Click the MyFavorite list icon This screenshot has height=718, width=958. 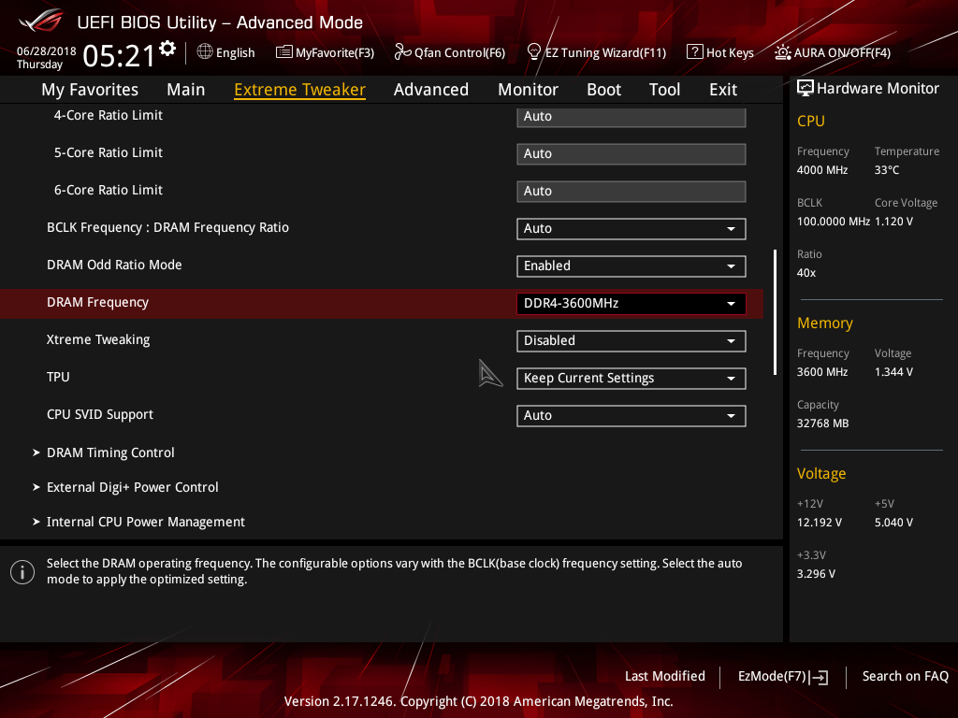pos(284,52)
